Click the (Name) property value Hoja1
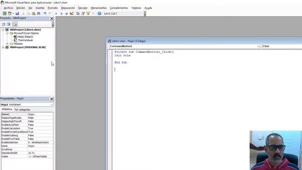Screen dimensions: 302x170 tap(40, 114)
